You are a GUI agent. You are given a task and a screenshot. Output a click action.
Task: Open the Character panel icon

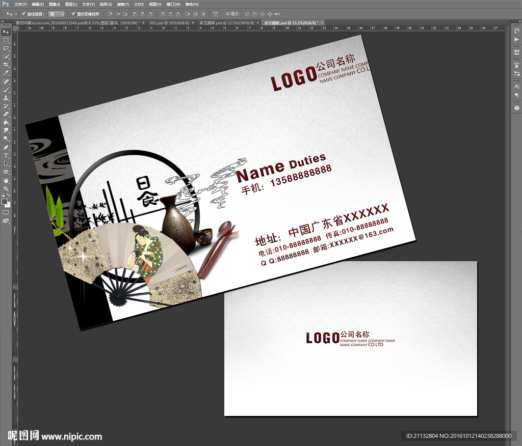click(x=516, y=86)
